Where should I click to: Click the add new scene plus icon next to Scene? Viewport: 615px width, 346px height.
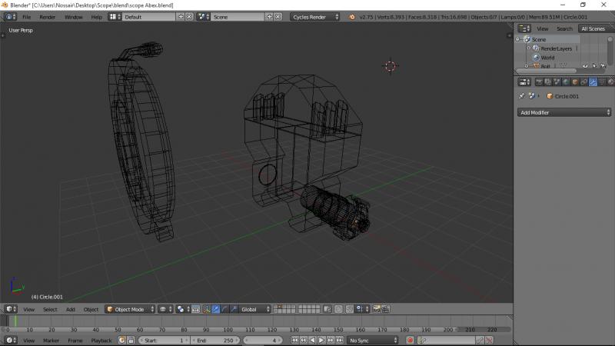tap(269, 17)
